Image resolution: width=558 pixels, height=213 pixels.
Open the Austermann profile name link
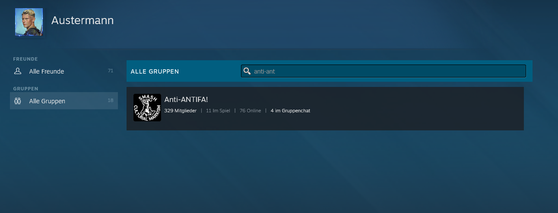[x=82, y=20]
